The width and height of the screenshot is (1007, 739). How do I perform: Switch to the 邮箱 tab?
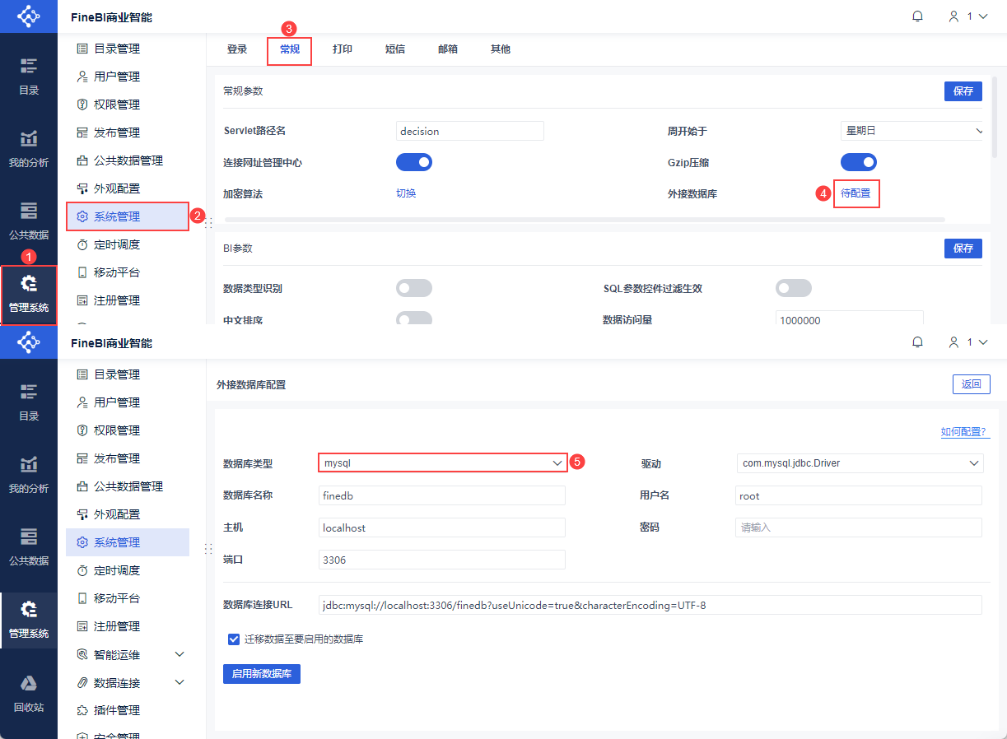[x=448, y=49]
